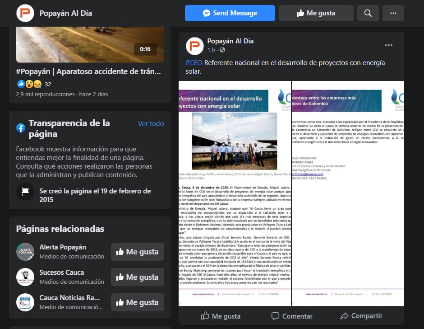The image size is (424, 329).
Task: Open the second post image 'empresas más'
Action: 348,193
